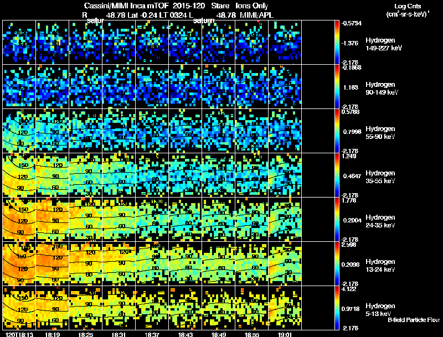Select the 'Hydrogen 35-55 keV' row label

pos(380,177)
